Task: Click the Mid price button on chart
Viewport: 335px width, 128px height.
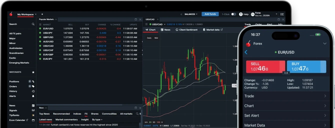Action: click(156, 38)
